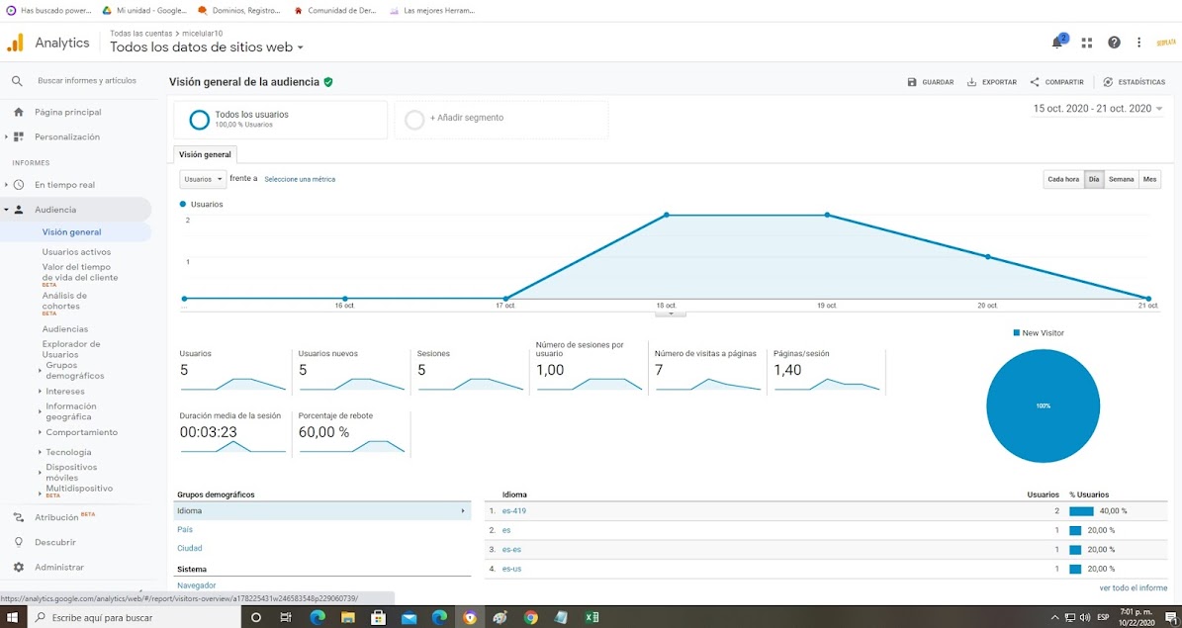Click Seleccione una métrica link
Viewport: 1182px width, 628px height.
[x=300, y=179]
